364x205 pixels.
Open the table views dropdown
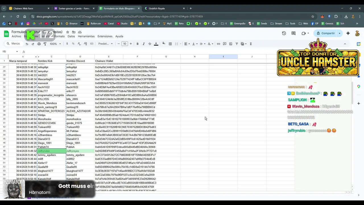point(244,44)
